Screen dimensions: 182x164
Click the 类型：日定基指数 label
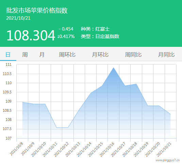100,36
